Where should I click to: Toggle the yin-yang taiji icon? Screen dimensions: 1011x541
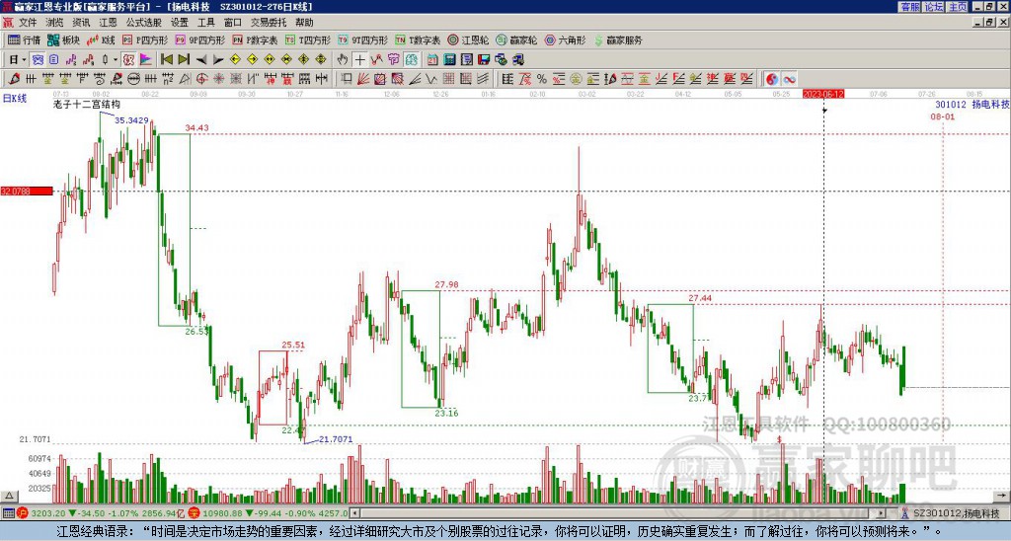(772, 79)
